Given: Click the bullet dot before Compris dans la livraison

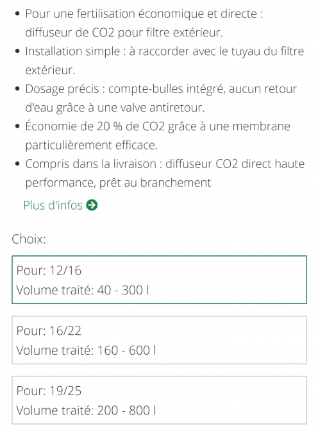Looking at the screenshot, I should tap(18, 164).
